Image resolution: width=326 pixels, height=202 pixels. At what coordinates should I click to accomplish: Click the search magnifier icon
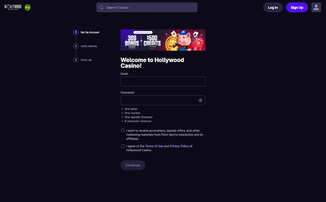101,7
